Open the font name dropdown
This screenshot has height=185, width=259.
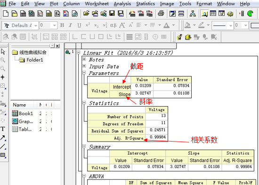pos(36,25)
